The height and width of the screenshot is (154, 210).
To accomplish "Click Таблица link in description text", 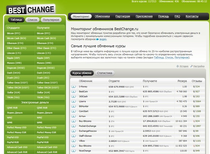I will click(159, 58).
